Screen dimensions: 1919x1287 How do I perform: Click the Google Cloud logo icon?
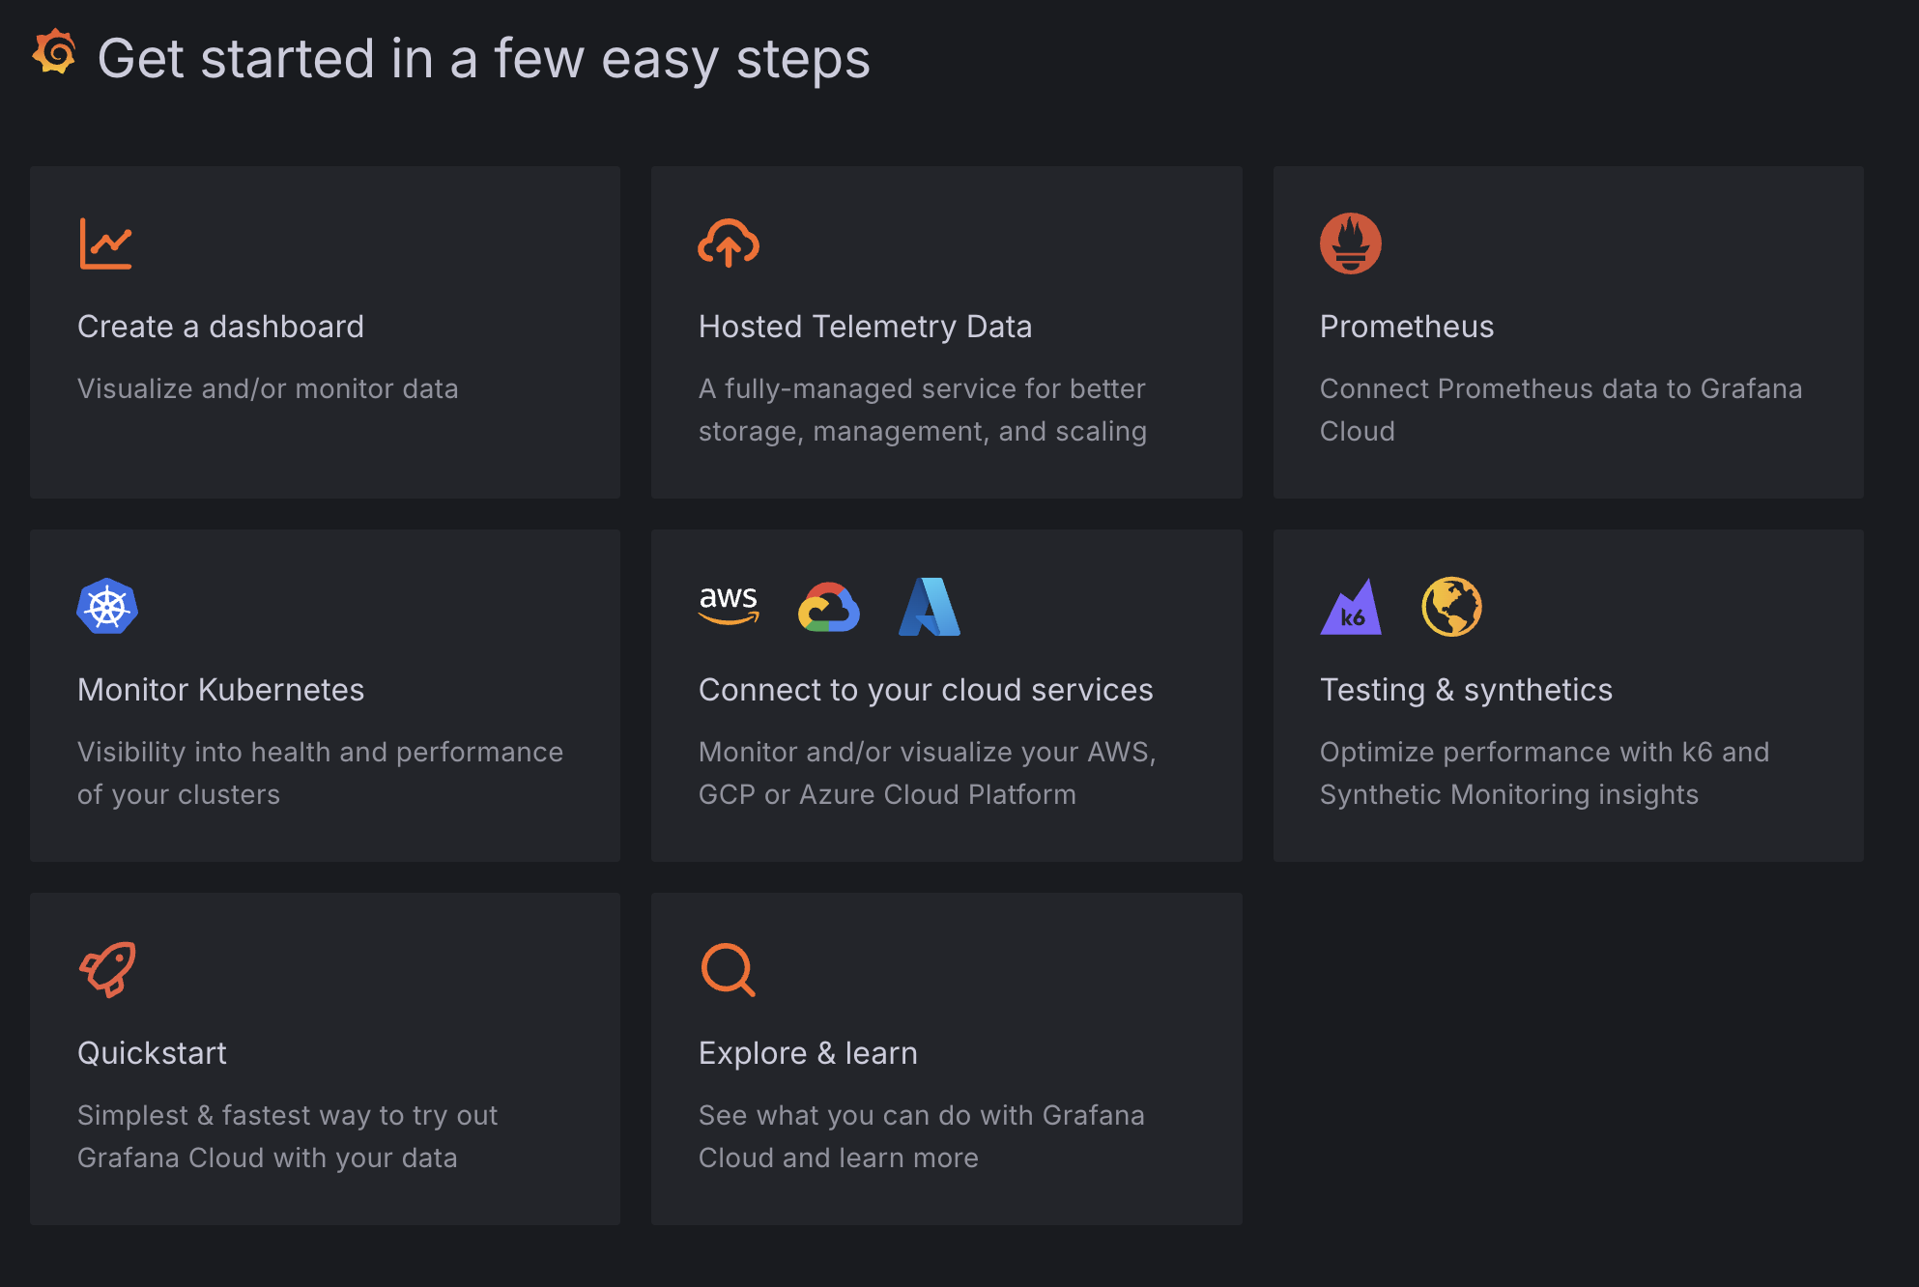click(829, 607)
